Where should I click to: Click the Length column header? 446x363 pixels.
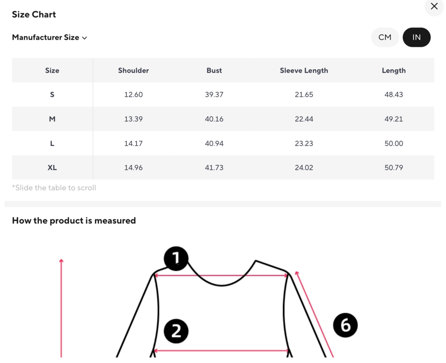click(x=393, y=70)
